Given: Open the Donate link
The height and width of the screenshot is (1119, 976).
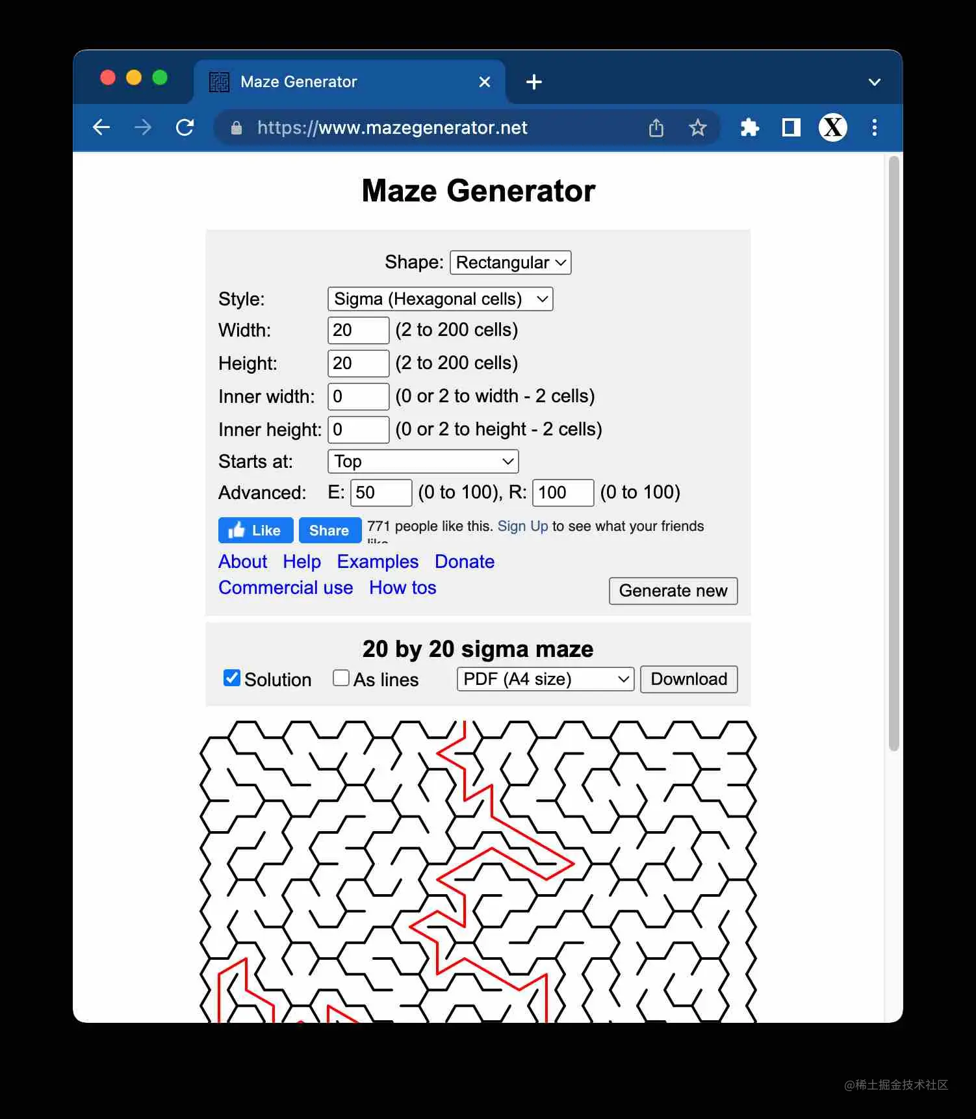Looking at the screenshot, I should [465, 561].
